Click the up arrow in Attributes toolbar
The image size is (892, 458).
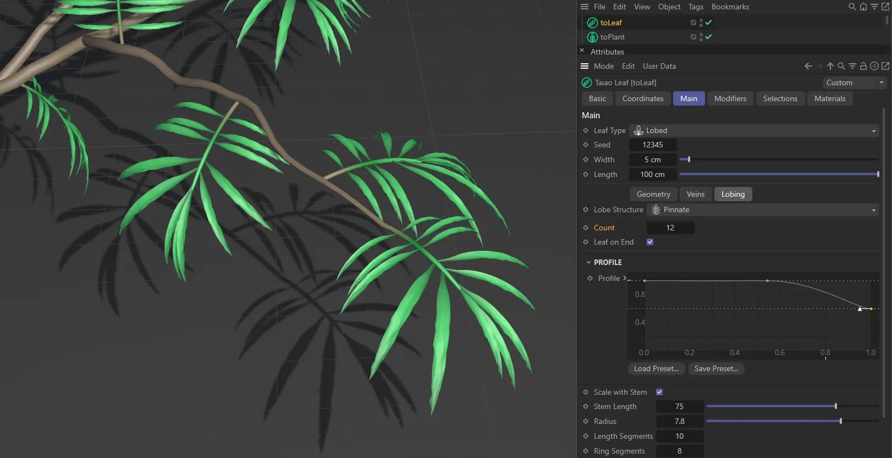(x=830, y=66)
